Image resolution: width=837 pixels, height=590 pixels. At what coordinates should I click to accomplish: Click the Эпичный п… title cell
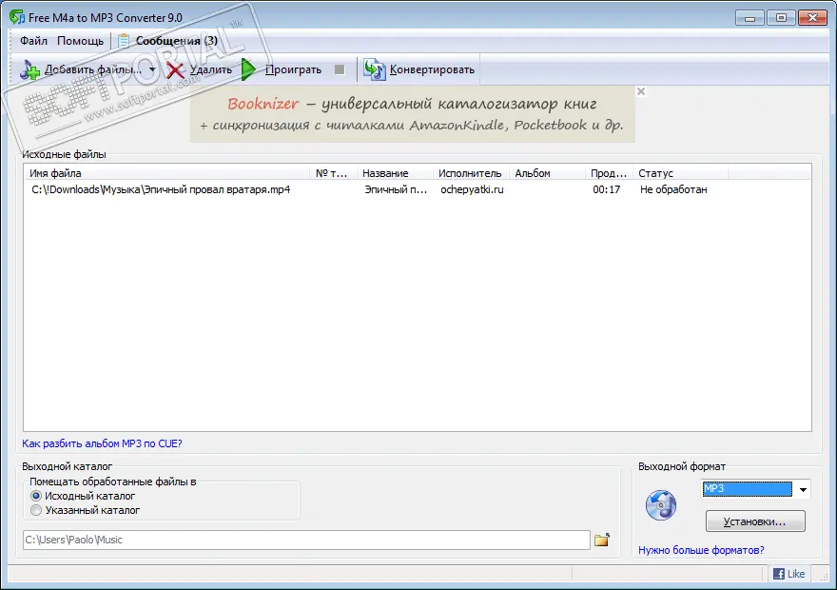[396, 189]
